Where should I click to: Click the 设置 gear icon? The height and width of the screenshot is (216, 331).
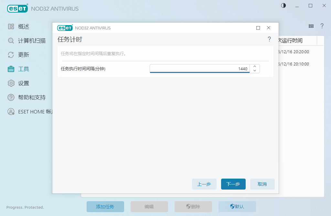[x=11, y=83]
